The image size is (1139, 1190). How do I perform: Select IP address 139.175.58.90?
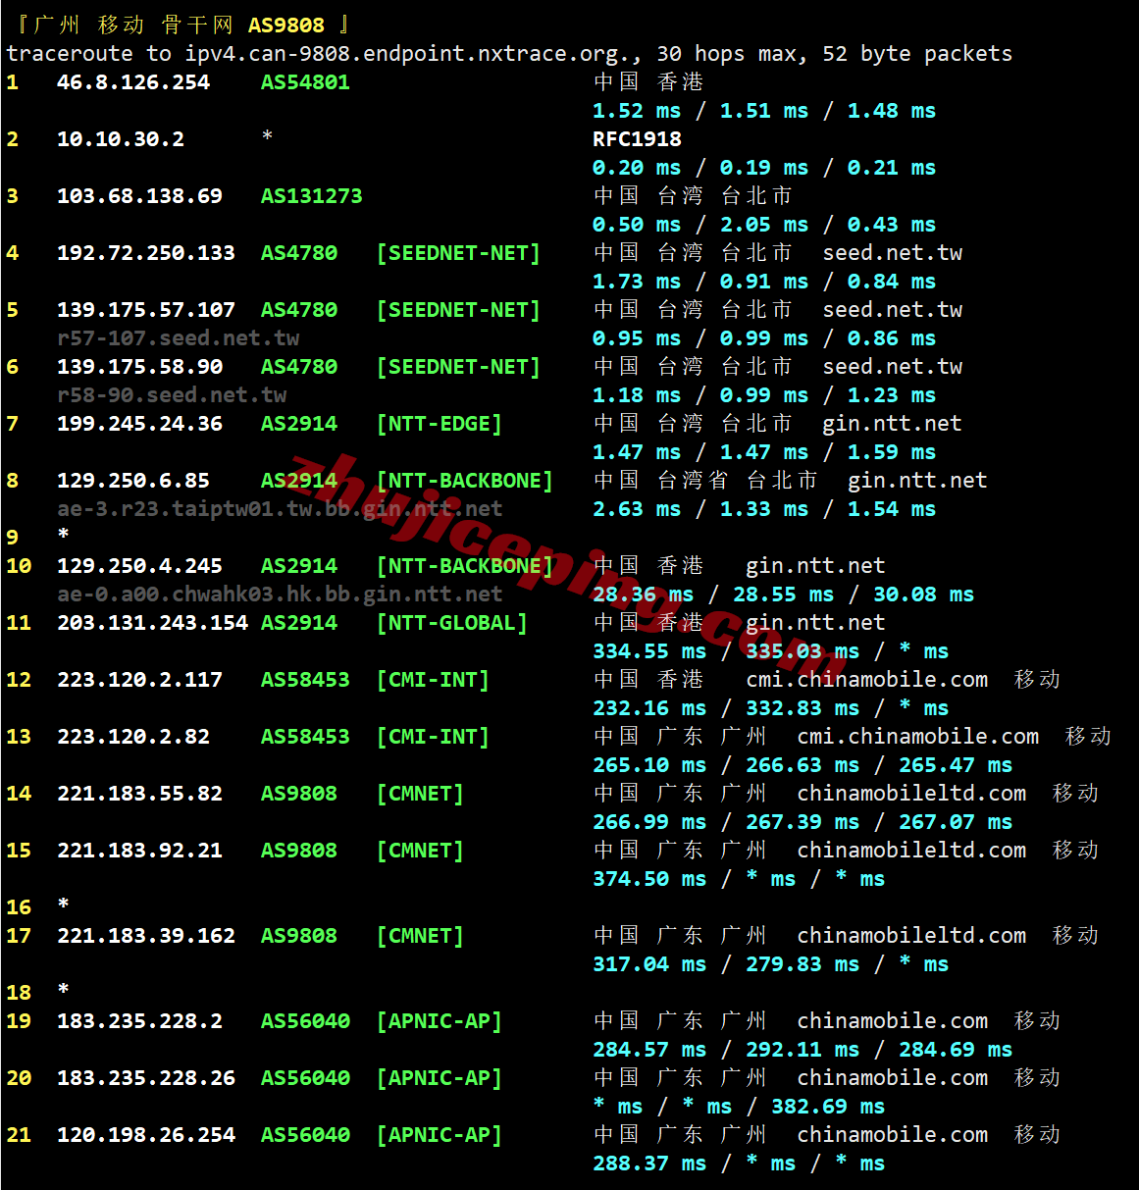click(140, 367)
